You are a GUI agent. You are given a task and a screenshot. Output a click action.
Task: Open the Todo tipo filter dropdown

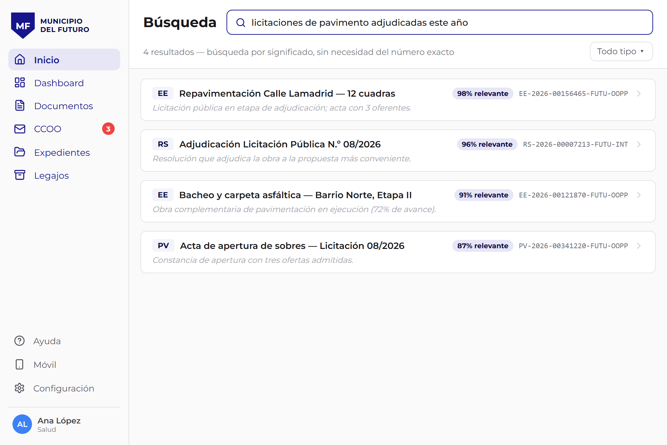[621, 51]
